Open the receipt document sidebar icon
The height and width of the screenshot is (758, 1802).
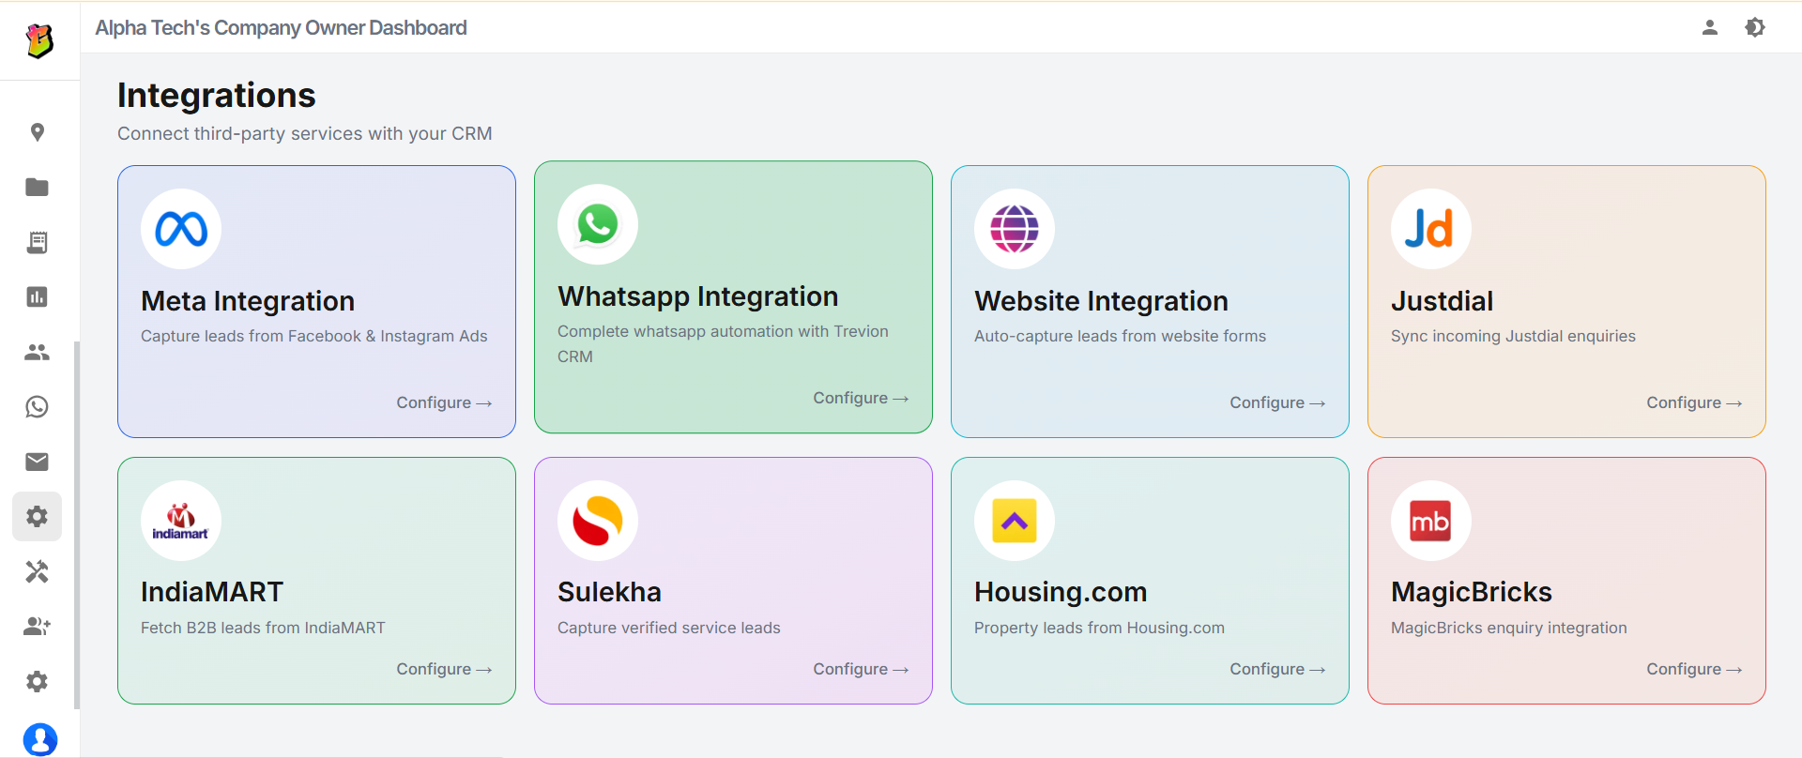(x=38, y=242)
